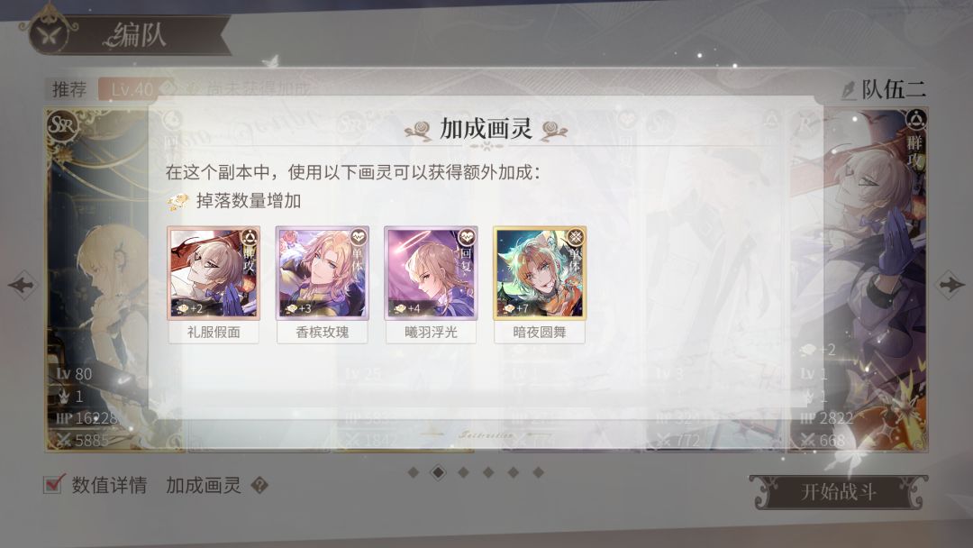Click the 推荐 recommended level label

tap(68, 89)
